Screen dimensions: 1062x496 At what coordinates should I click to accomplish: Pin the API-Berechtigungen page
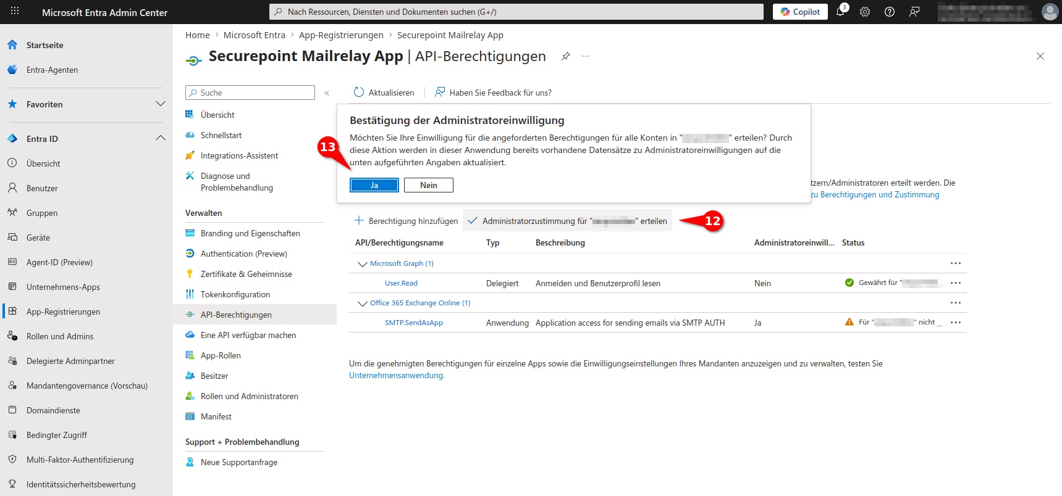tap(565, 56)
